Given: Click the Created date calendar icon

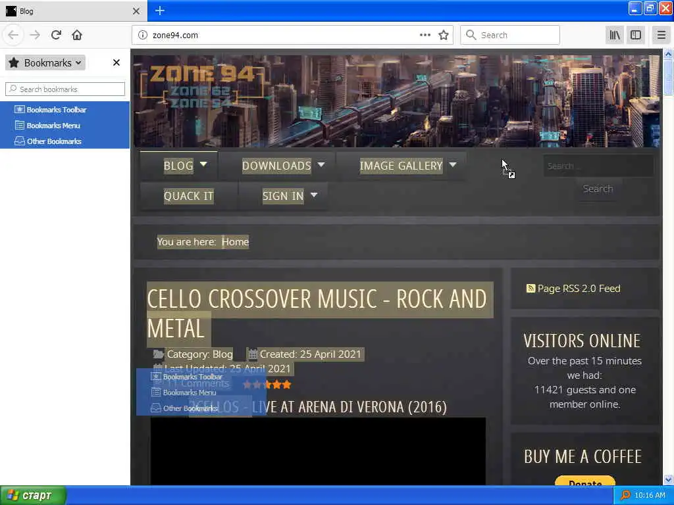Looking at the screenshot, I should click(x=253, y=354).
